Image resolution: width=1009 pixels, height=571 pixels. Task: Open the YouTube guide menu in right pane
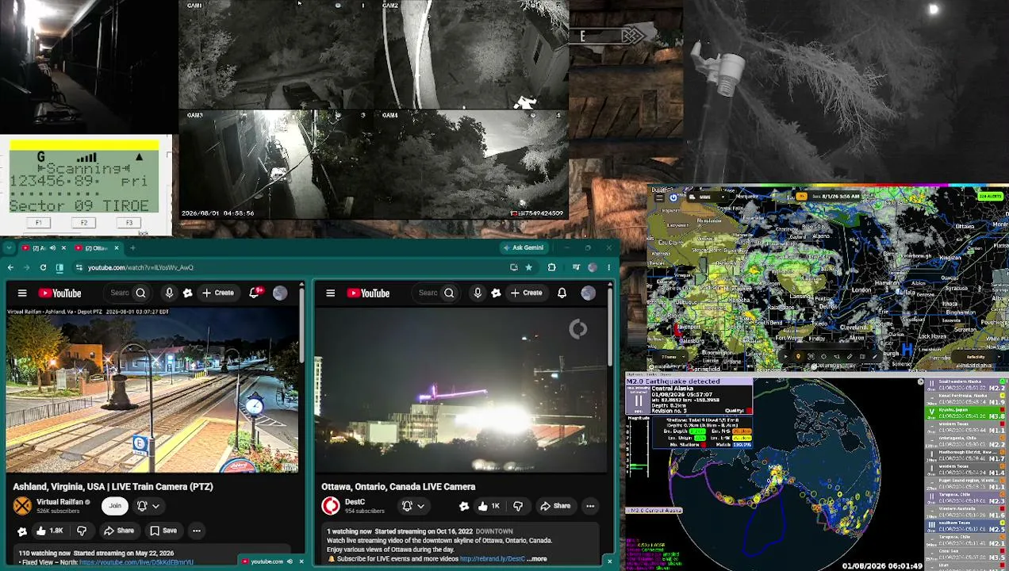pos(331,293)
